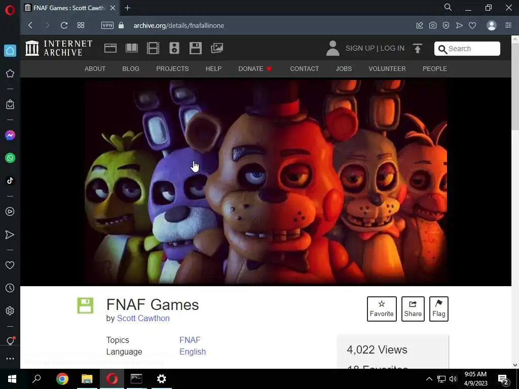Toggle the VPN badge
Image resolution: width=519 pixels, height=389 pixels.
pos(107,25)
